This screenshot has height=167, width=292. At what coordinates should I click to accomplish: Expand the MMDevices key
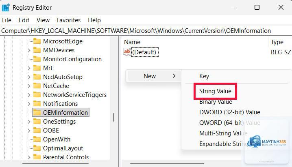pyautogui.click(x=29, y=50)
